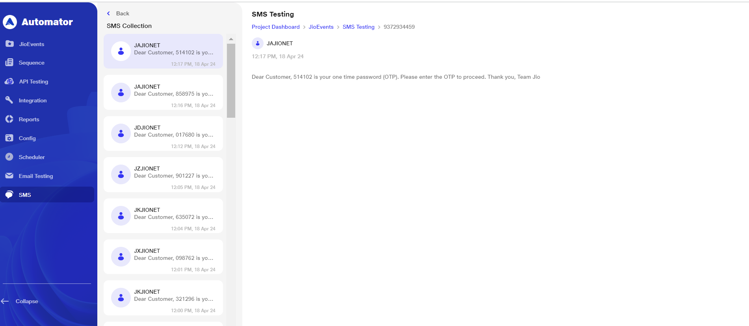The width and height of the screenshot is (749, 326).
Task: Click the Back chevron icon
Action: tap(109, 13)
